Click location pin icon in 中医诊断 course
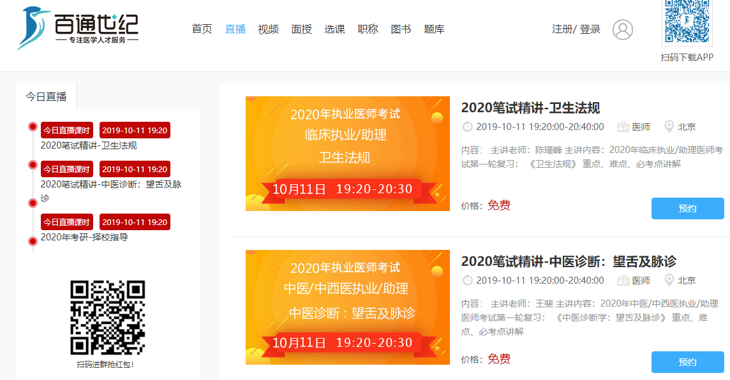Image resolution: width=730 pixels, height=380 pixels. (x=669, y=281)
